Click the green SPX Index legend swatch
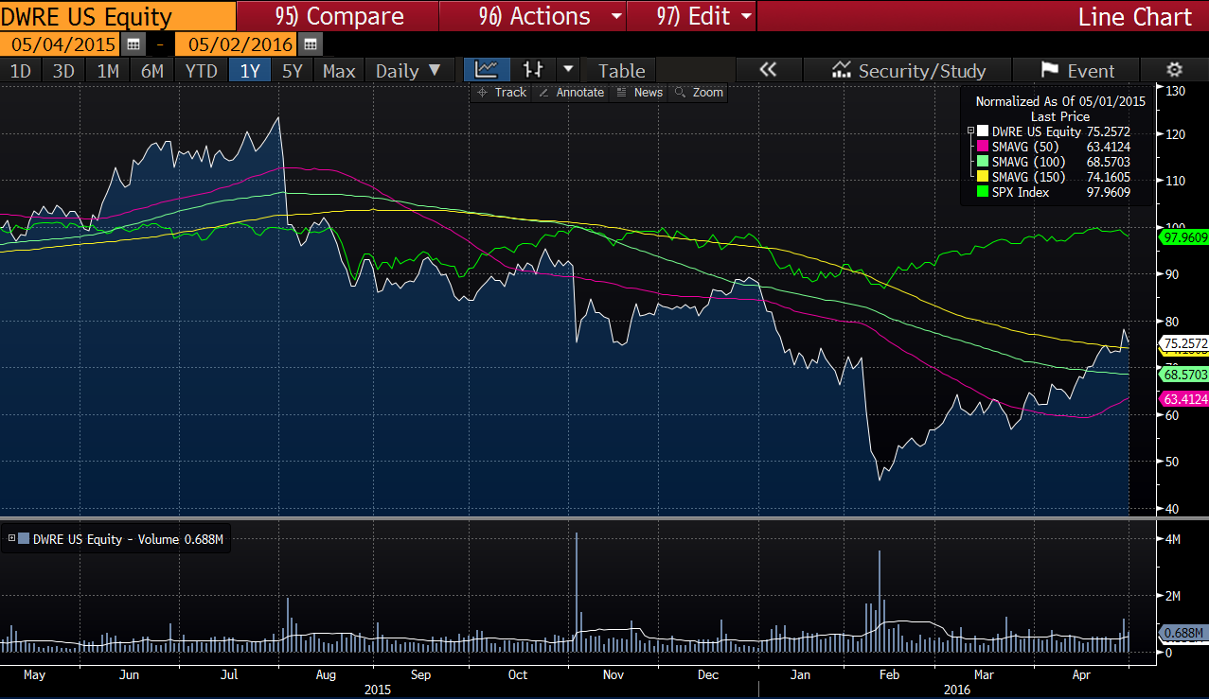1209x699 pixels. coord(983,192)
